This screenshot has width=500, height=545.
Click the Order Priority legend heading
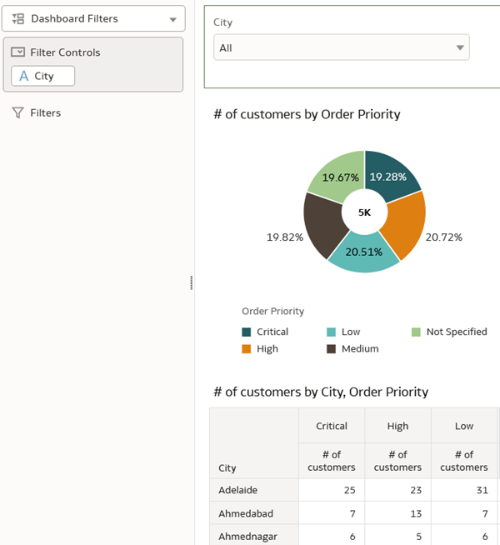point(272,311)
